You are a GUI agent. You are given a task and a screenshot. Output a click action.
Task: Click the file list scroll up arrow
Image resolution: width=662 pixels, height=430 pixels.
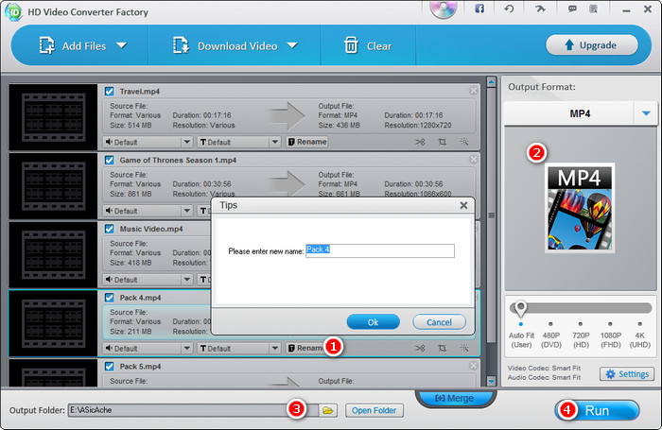[x=491, y=81]
